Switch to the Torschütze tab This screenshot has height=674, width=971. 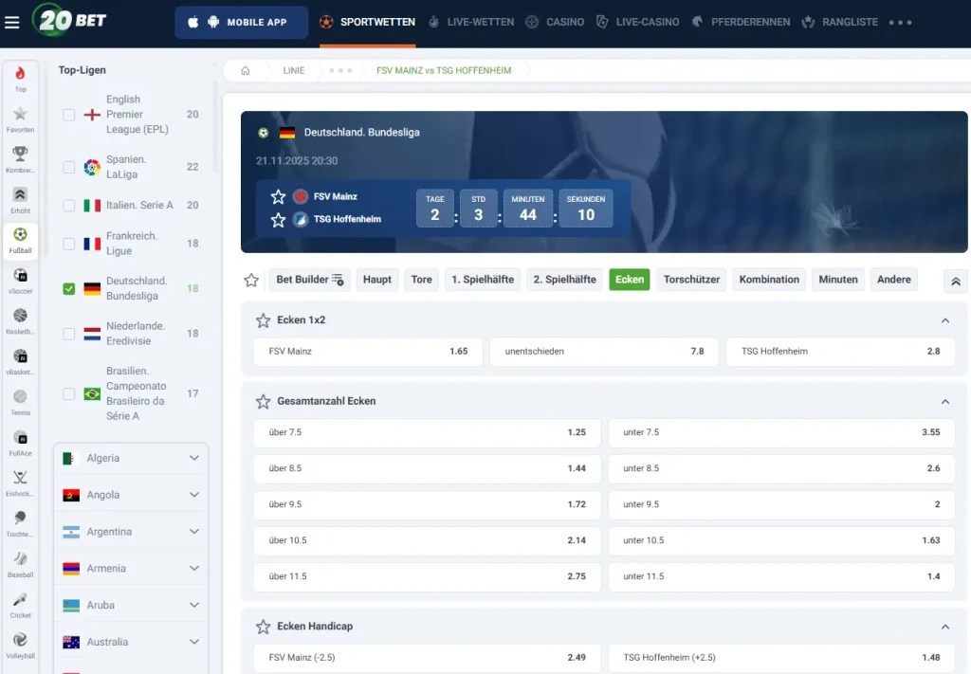click(691, 280)
